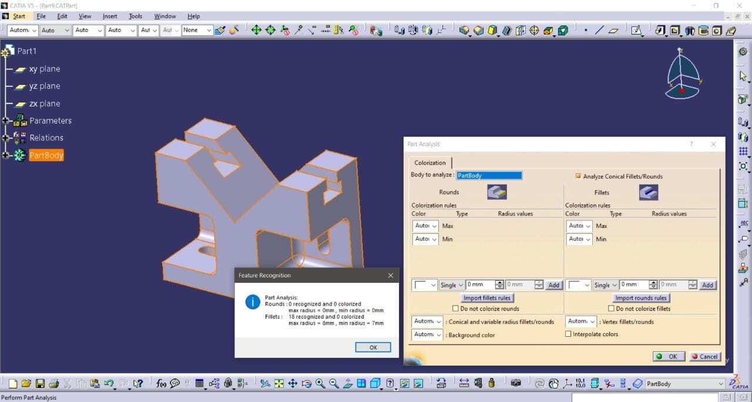Click the Open file folder icon

pyautogui.click(x=26, y=384)
